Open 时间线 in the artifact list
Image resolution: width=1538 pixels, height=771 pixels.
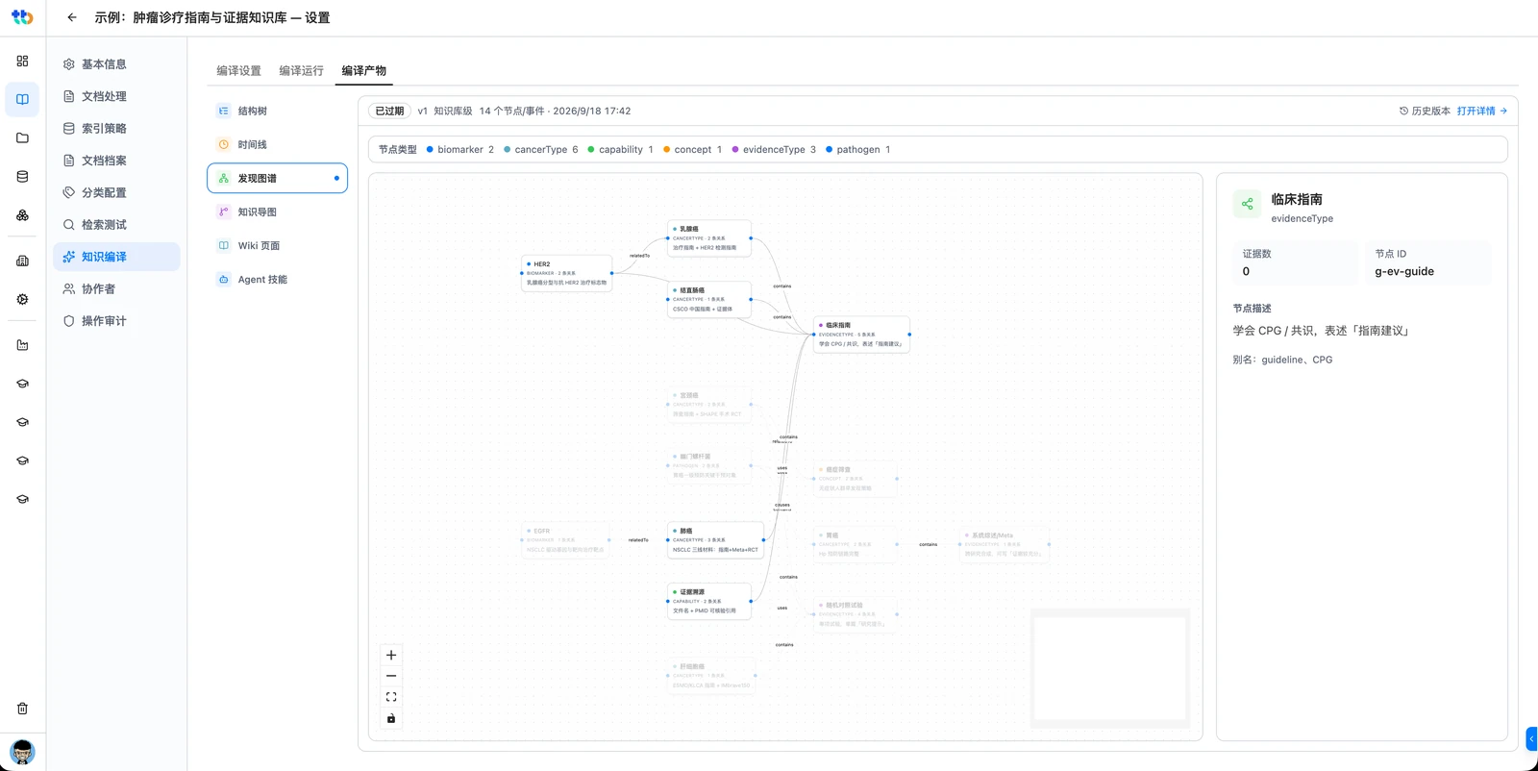coord(277,145)
